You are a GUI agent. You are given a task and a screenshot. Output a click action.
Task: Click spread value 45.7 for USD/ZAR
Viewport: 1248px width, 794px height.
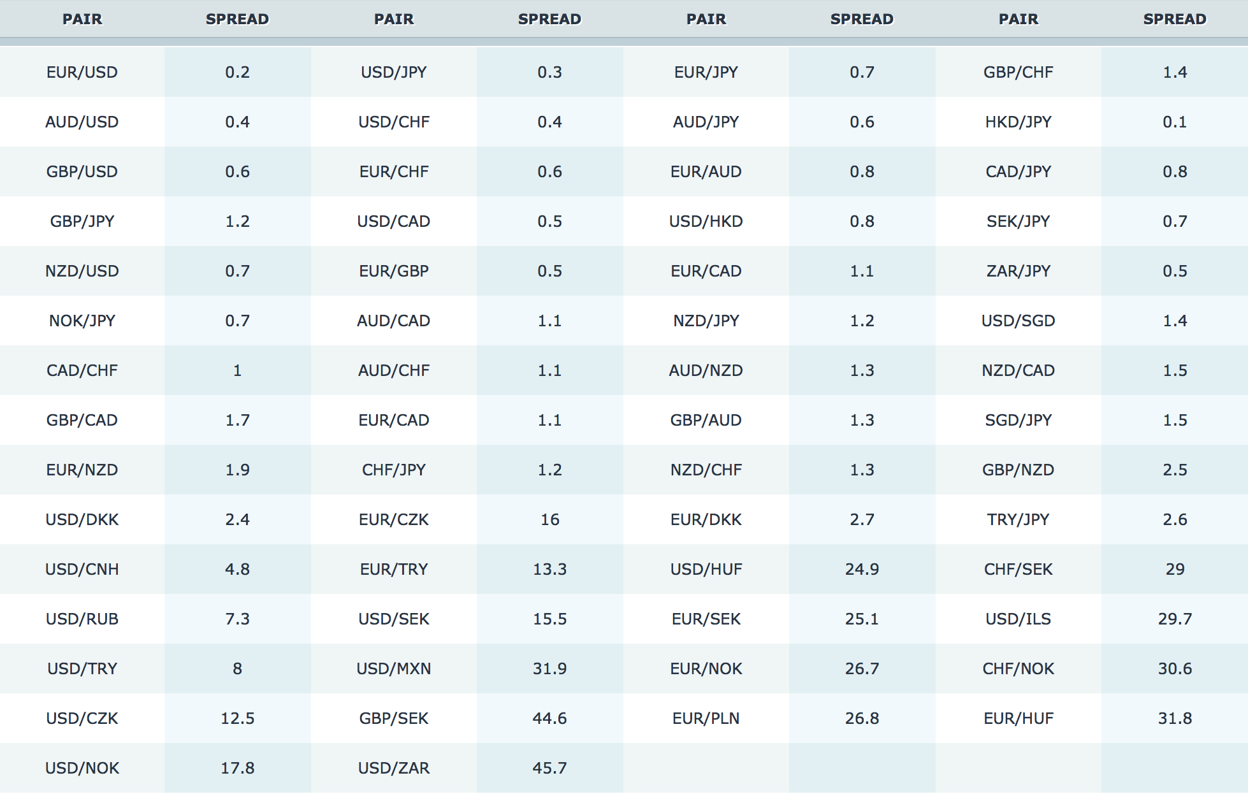(x=549, y=768)
